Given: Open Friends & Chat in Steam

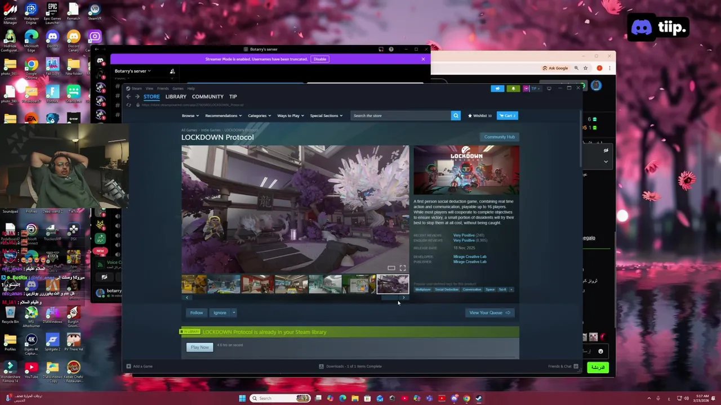Looking at the screenshot, I should 563,366.
